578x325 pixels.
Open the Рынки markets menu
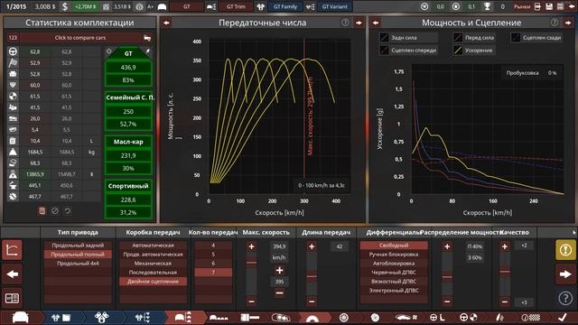click(x=522, y=6)
